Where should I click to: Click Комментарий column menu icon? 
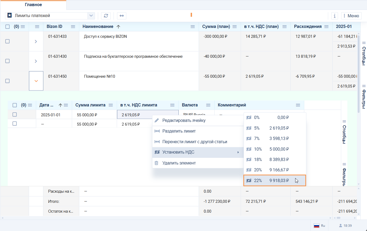pos(298,105)
